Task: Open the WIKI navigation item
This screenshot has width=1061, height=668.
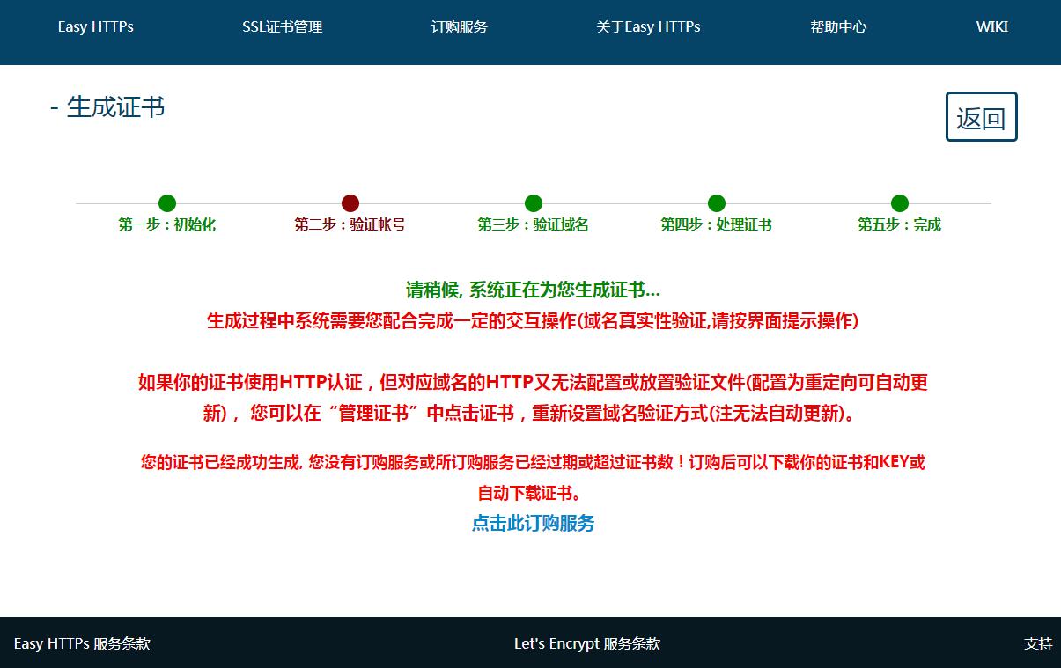Action: [992, 26]
